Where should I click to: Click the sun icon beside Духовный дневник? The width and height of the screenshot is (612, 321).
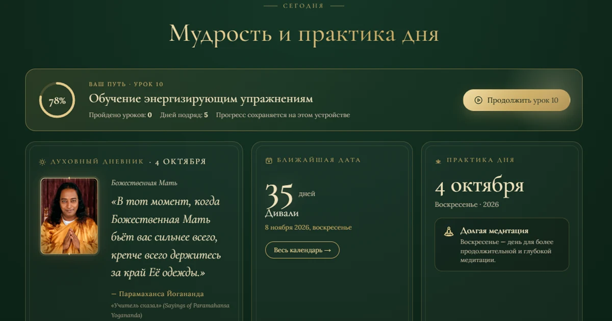42,162
